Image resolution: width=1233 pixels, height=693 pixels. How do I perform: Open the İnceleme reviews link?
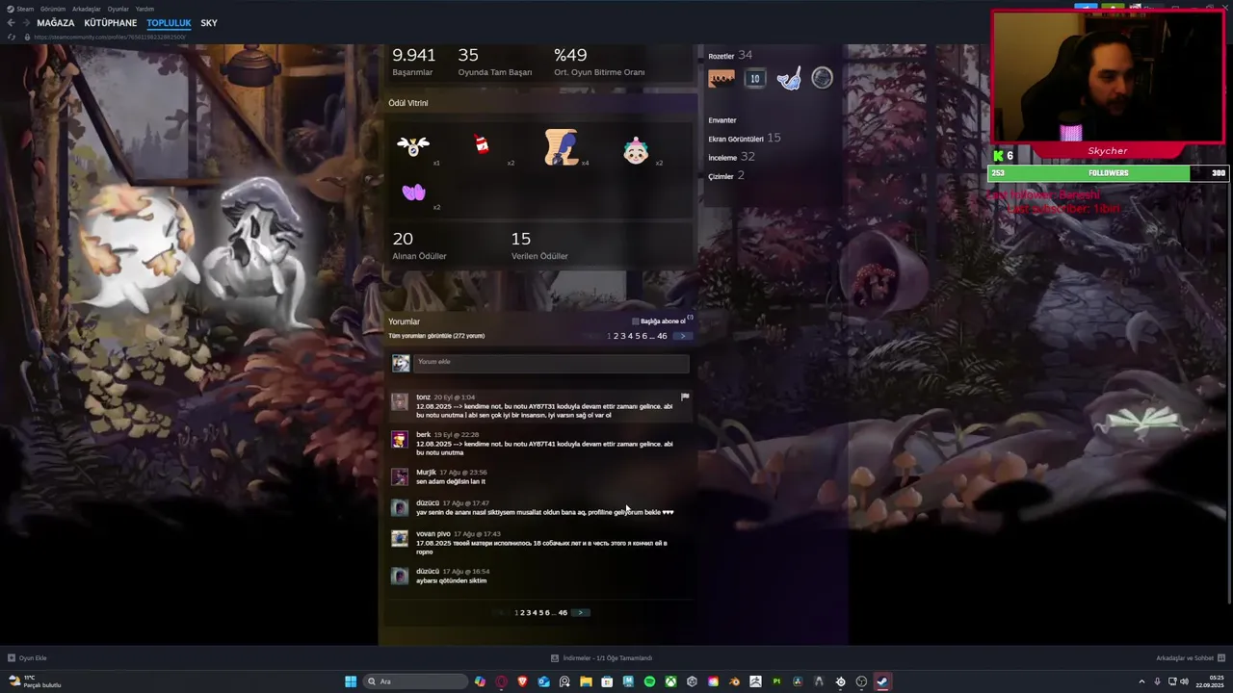point(731,157)
